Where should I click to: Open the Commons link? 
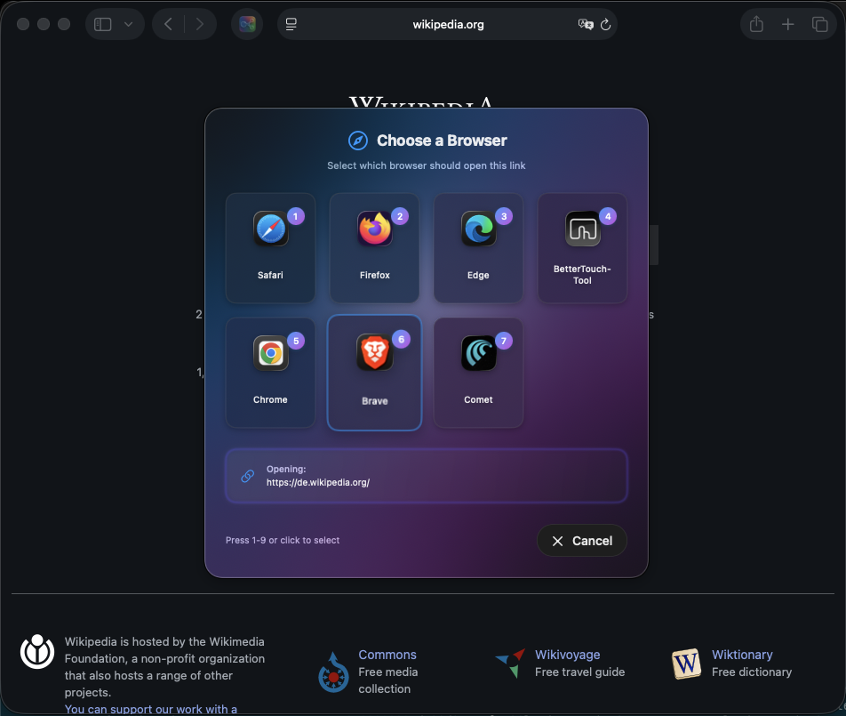[x=387, y=655]
